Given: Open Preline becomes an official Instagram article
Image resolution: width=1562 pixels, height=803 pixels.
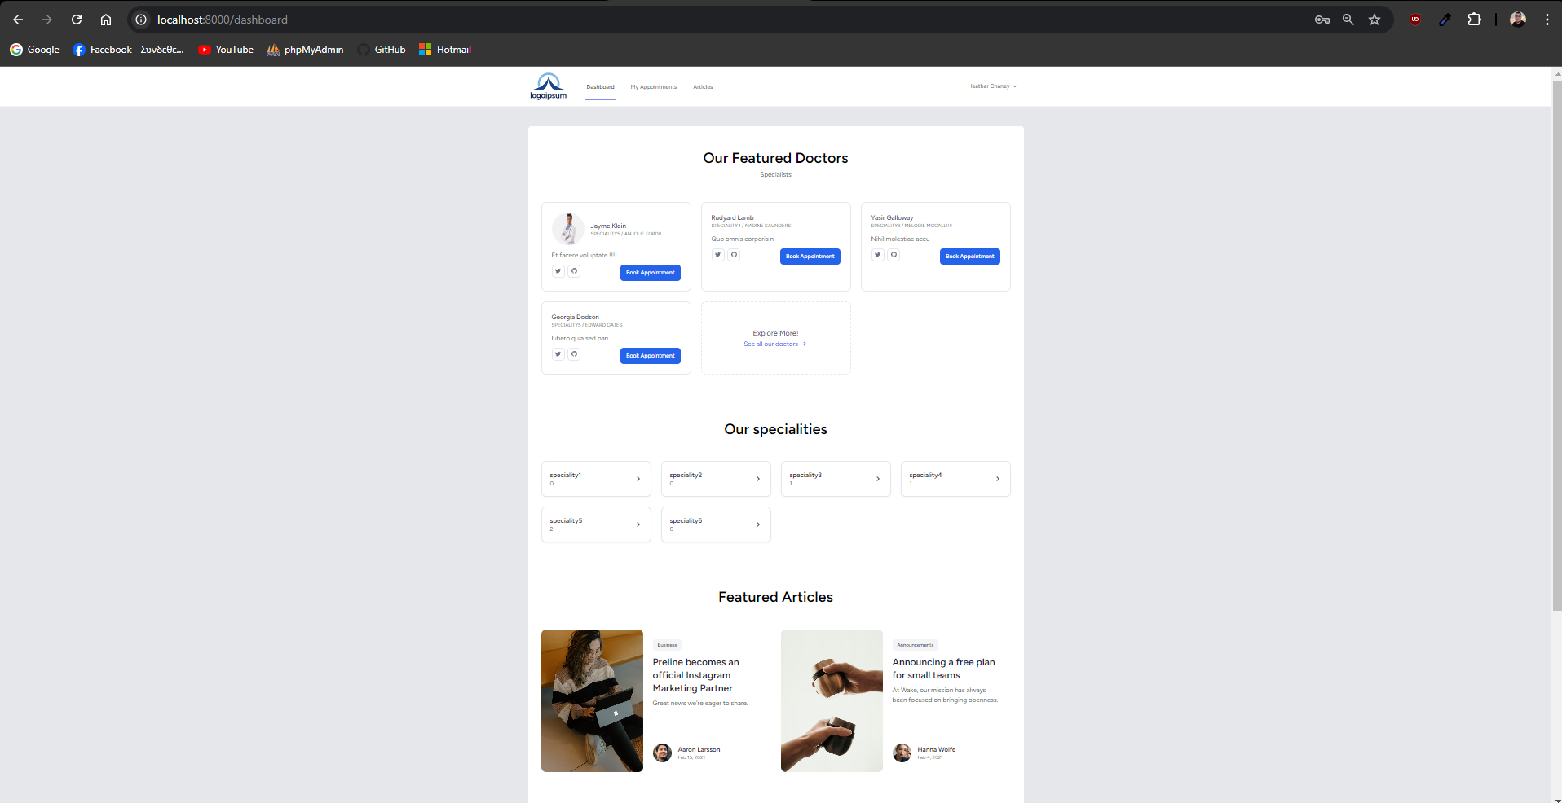Looking at the screenshot, I should click(695, 675).
